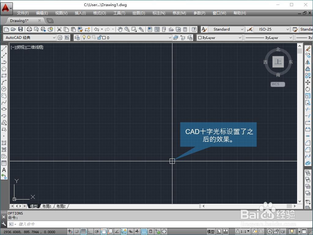Plot the drawing with printer icon
Image resolution: width=313 pixels, height=235 pixels.
[29, 29]
